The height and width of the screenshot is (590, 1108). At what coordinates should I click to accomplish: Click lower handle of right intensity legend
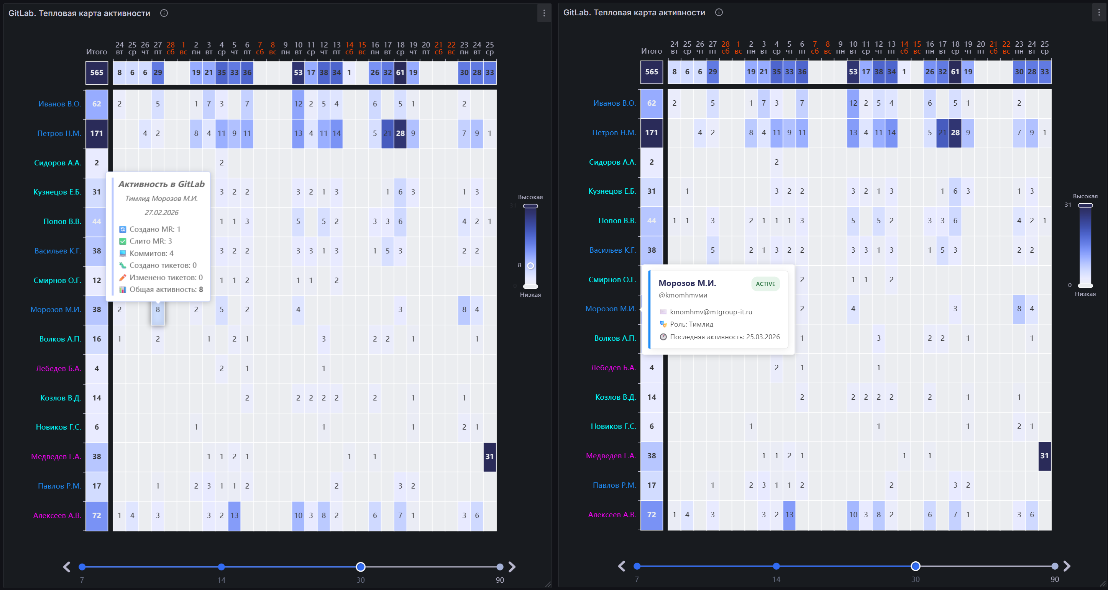pyautogui.click(x=1085, y=285)
